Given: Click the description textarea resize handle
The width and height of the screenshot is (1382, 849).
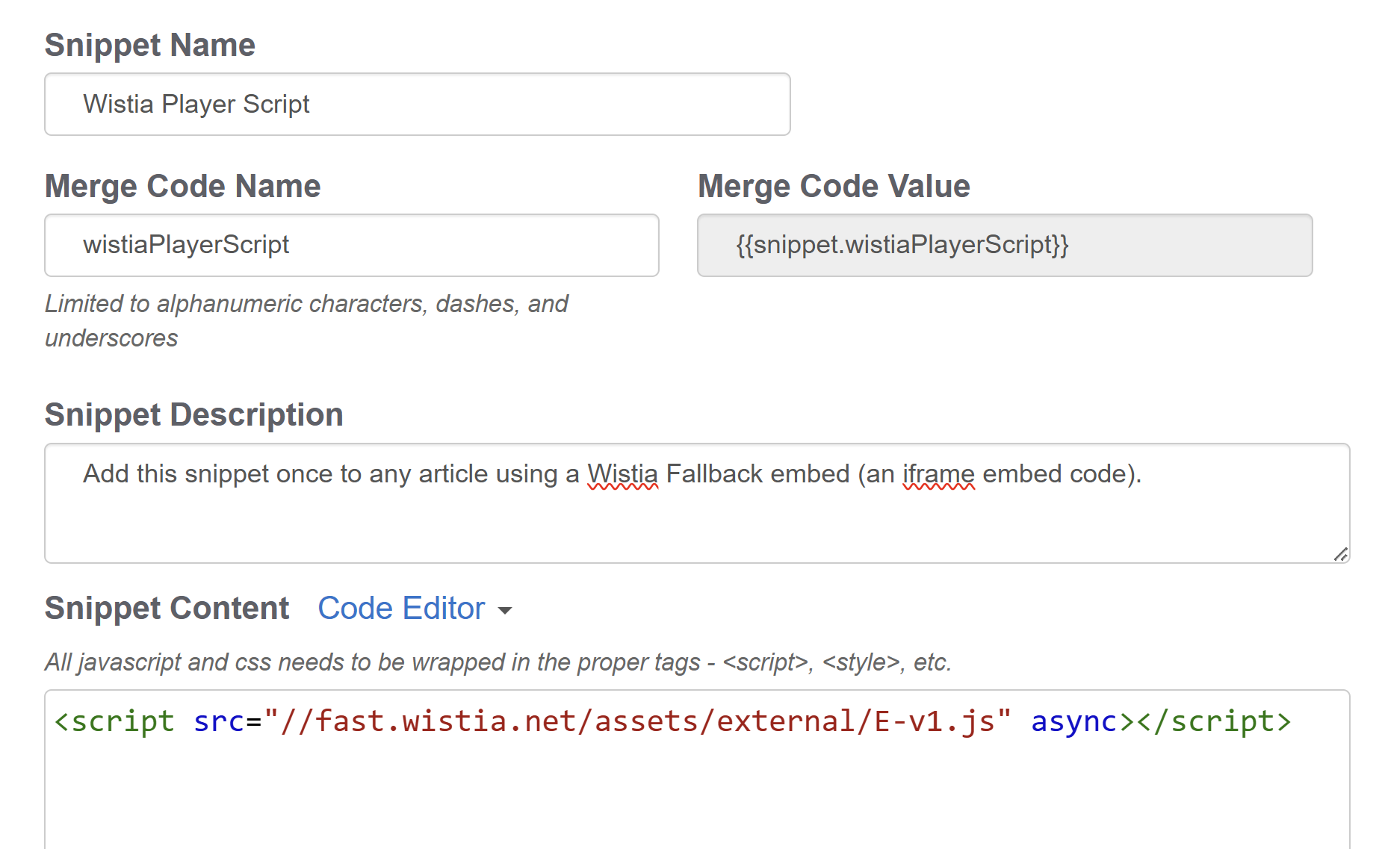Looking at the screenshot, I should [1341, 554].
